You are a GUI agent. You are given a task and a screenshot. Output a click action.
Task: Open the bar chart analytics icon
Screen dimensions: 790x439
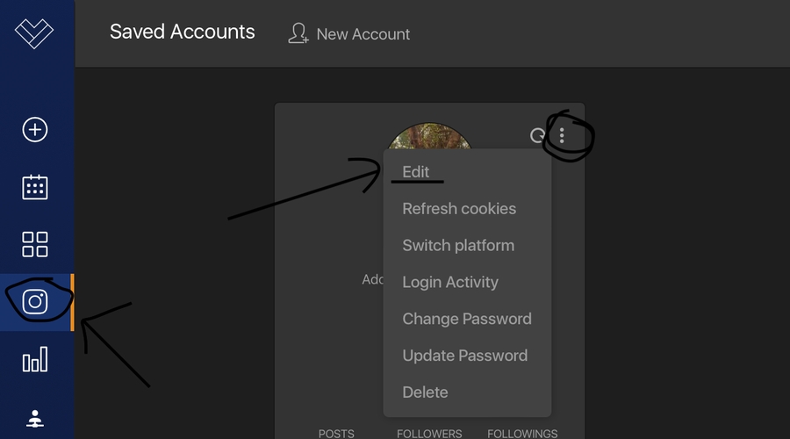pos(34,360)
